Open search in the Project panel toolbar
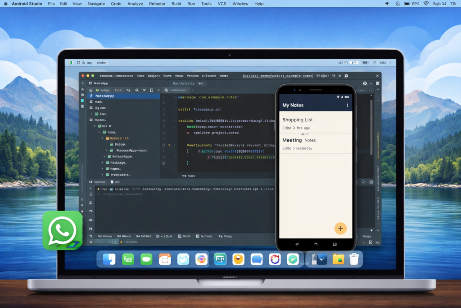Viewport: 461px width, 308px height. (x=137, y=90)
